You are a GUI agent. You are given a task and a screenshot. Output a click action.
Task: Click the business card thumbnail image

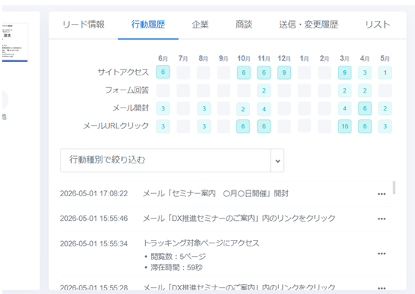[x=15, y=43]
